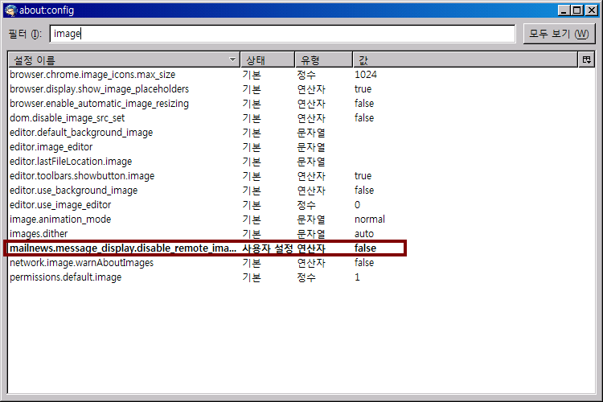Click the 'normal' value of image.animation_mode
The width and height of the screenshot is (603, 402).
click(x=370, y=219)
